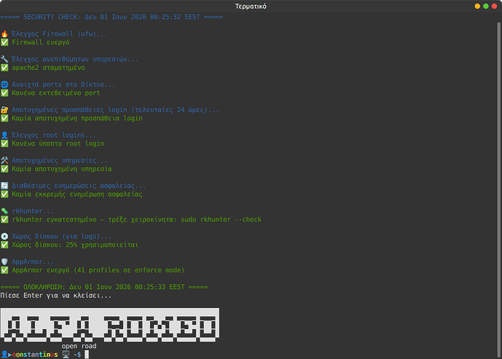This screenshot has height=359, width=502.
Task: Click the refresh emoji before Διαθέσιμες ενημερώσεις ασφαλείας
Action: click(4, 186)
